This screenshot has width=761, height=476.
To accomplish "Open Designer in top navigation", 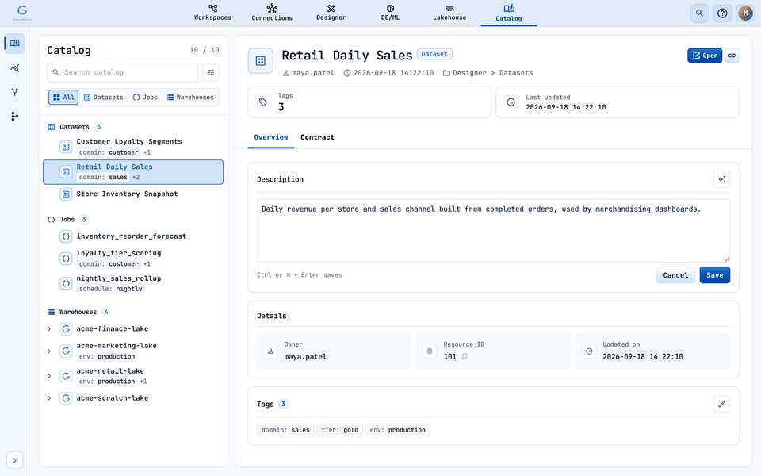I will [x=331, y=13].
